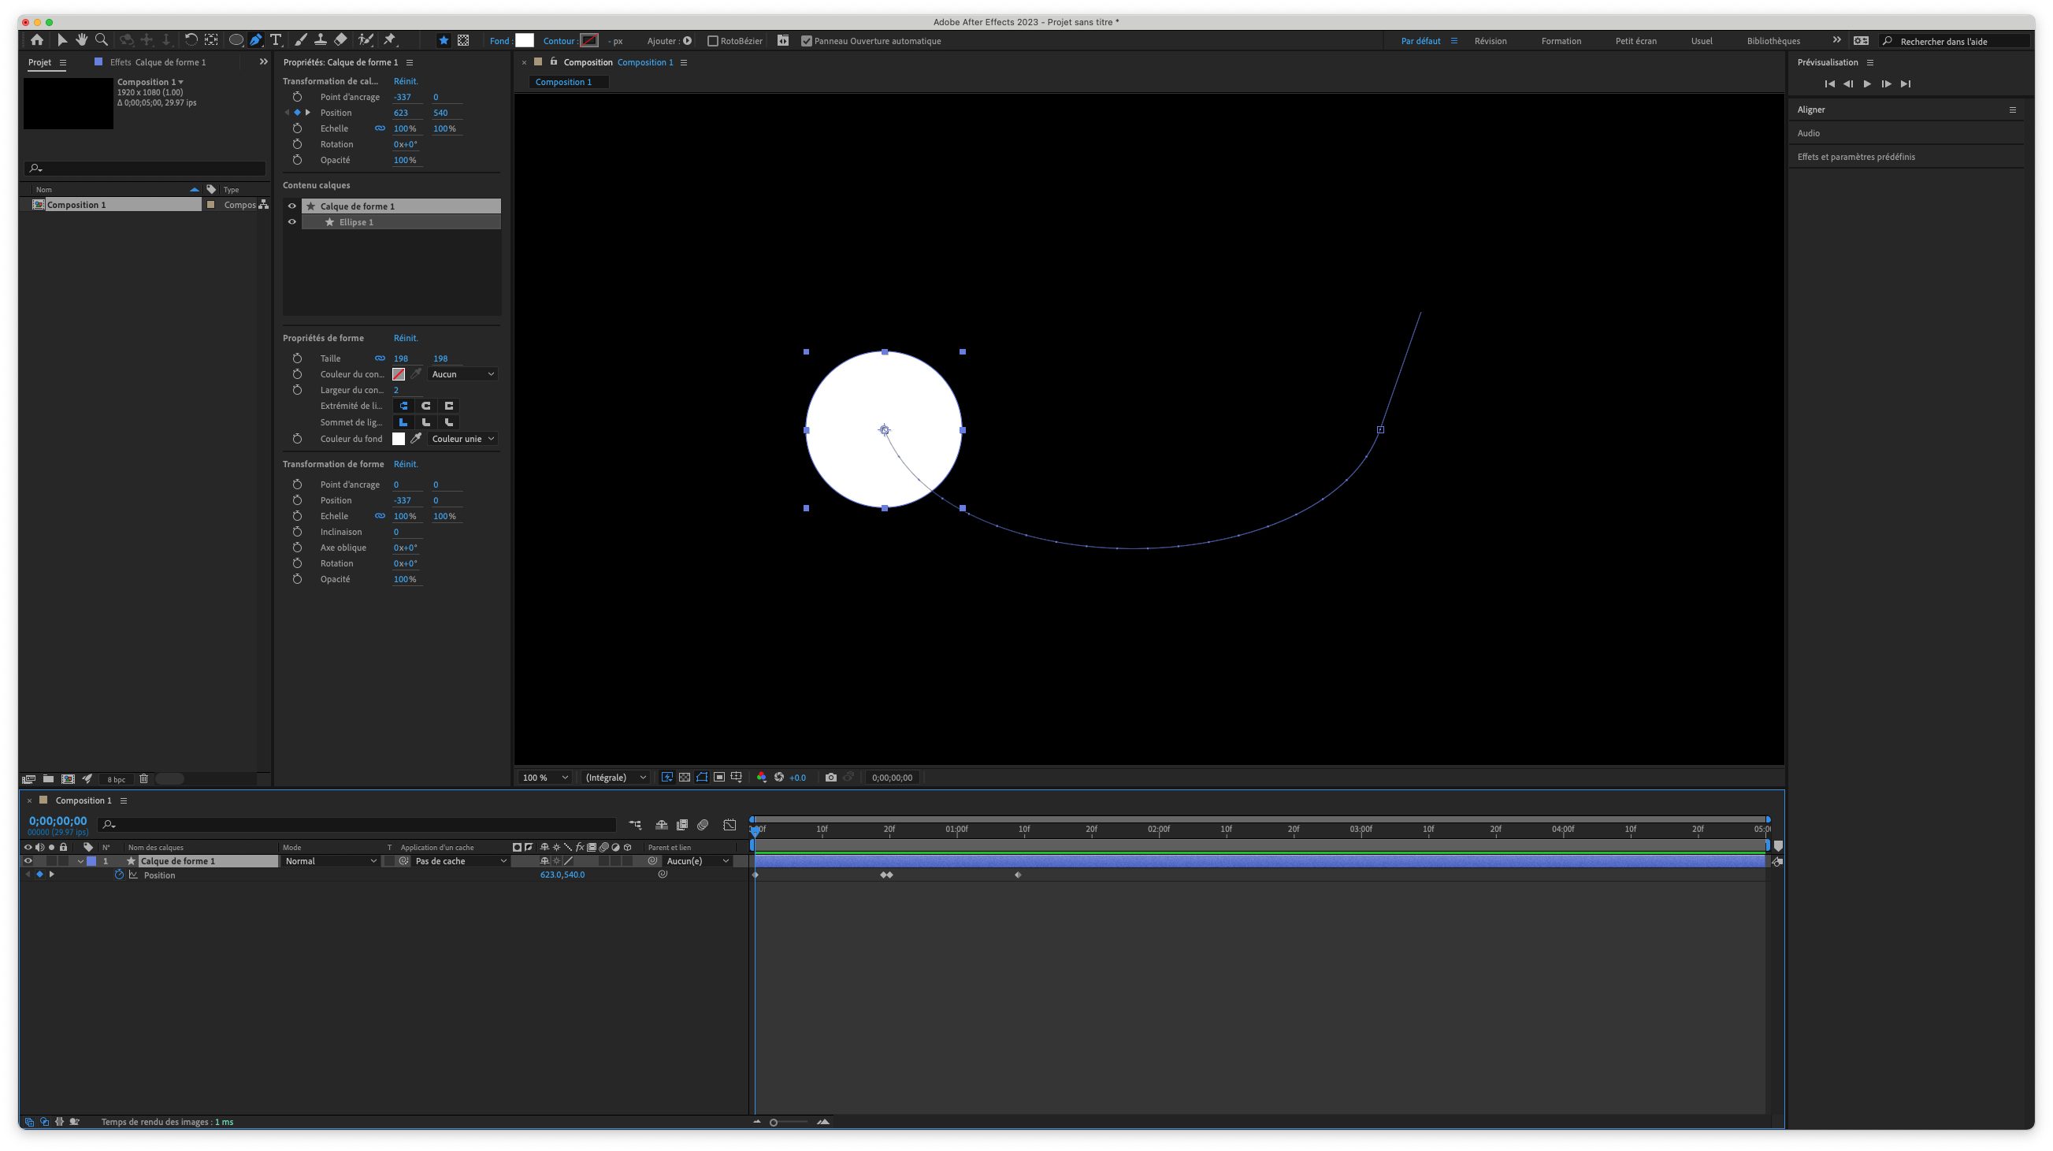Switch to the Formation workspace
The width and height of the screenshot is (2053, 1151).
point(1561,41)
